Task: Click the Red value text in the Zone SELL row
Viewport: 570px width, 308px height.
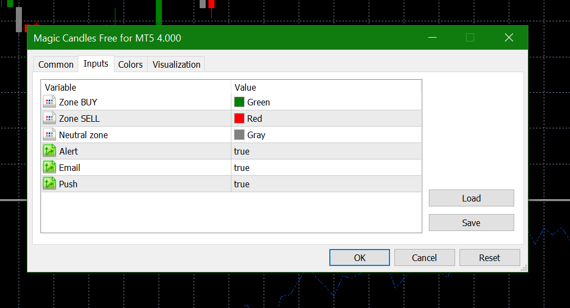Action: pyautogui.click(x=254, y=119)
